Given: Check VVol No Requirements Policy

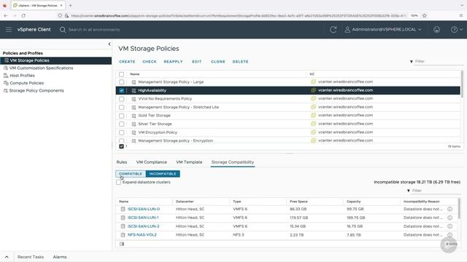Looking at the screenshot, I should pyautogui.click(x=122, y=99).
